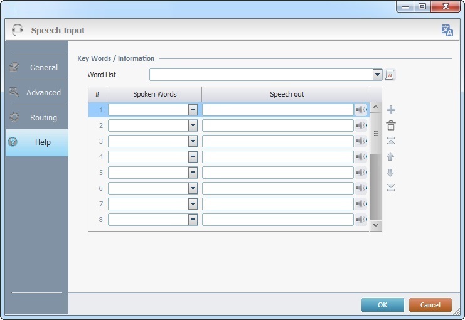Image resolution: width=465 pixels, height=320 pixels.
Task: Open Spoken Words dropdown in row 1
Action: coord(193,110)
